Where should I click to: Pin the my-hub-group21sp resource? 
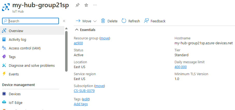pyautogui.click(x=77, y=5)
